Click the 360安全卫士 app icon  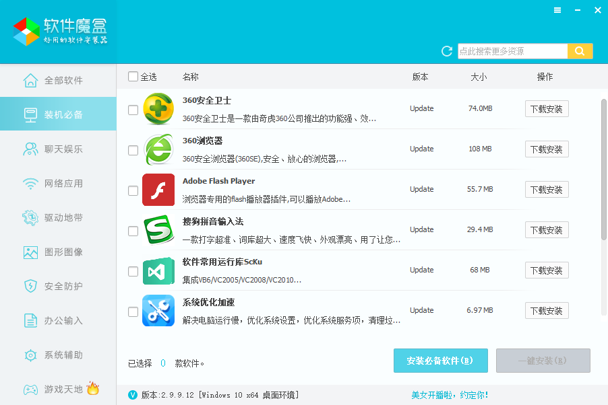tap(158, 108)
